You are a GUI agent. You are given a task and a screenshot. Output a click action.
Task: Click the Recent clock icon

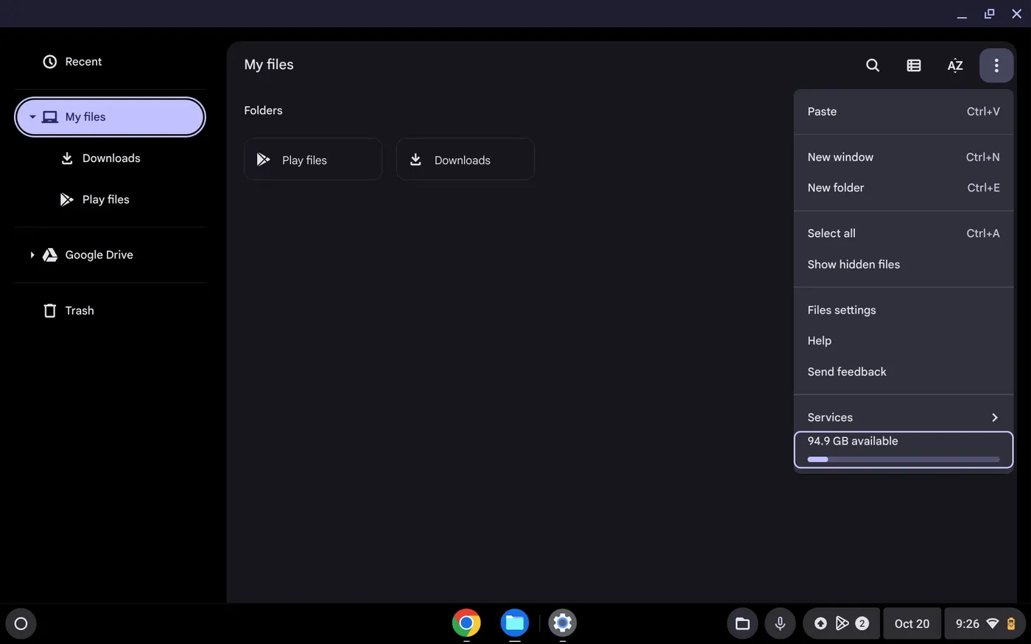point(50,62)
